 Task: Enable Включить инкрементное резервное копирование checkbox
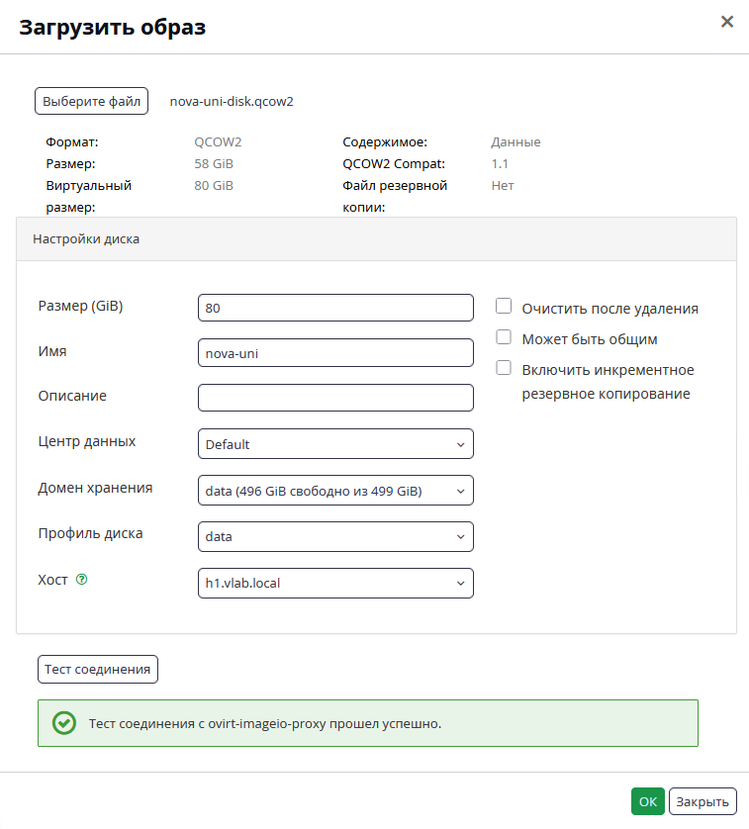click(x=504, y=367)
